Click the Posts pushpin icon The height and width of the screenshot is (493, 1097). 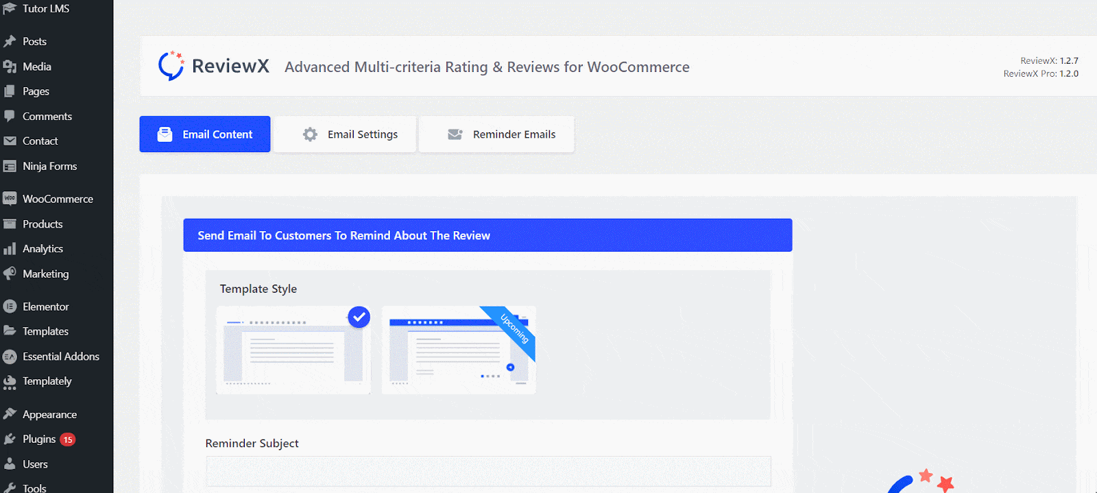click(10, 41)
